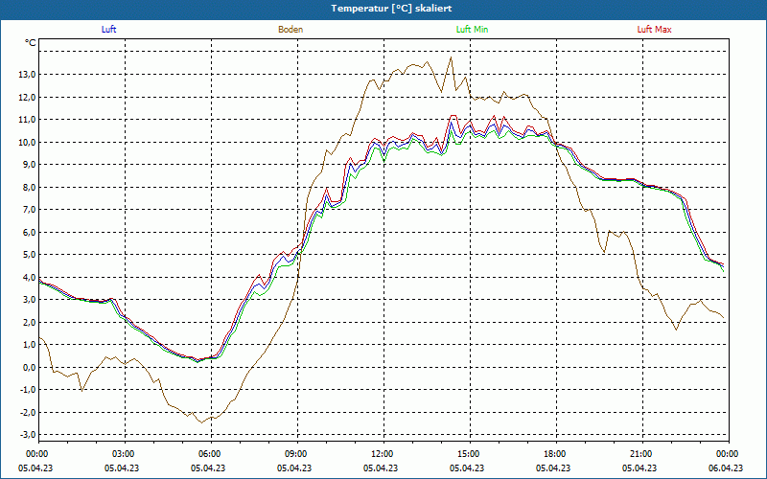Click the 4,0 y-axis value
The height and width of the screenshot is (479, 767).
click(30, 277)
